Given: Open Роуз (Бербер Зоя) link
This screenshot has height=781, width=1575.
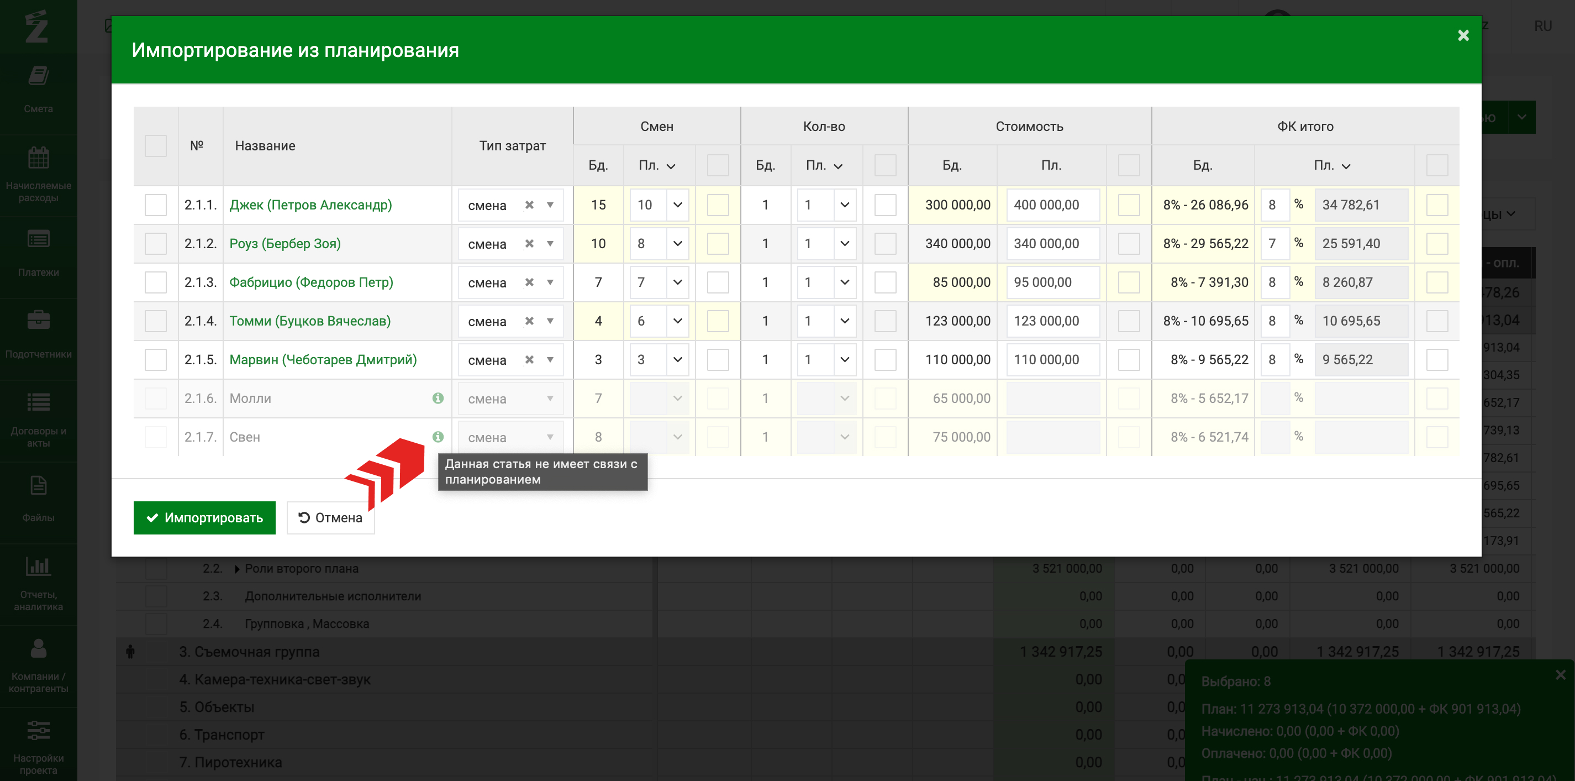Looking at the screenshot, I should coord(285,243).
